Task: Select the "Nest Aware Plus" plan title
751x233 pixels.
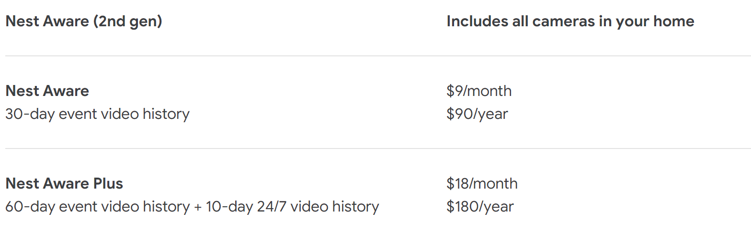Action: coord(64,183)
